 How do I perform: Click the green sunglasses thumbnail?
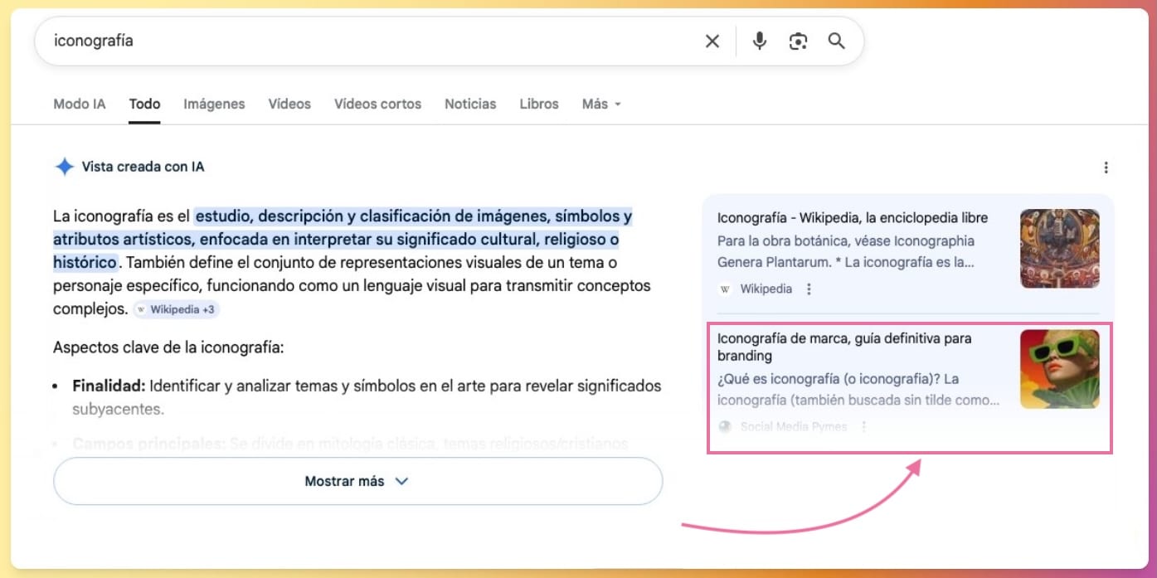pos(1059,369)
